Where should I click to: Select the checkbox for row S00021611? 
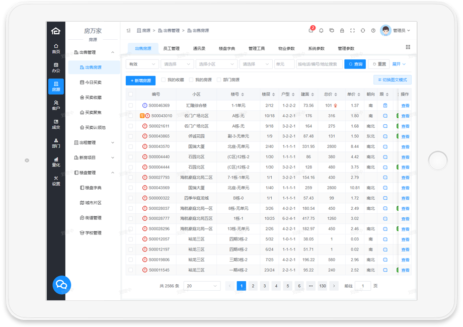130,126
